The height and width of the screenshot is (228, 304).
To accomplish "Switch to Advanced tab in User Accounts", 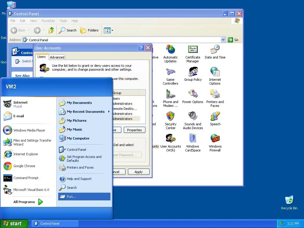I will pos(57,57).
